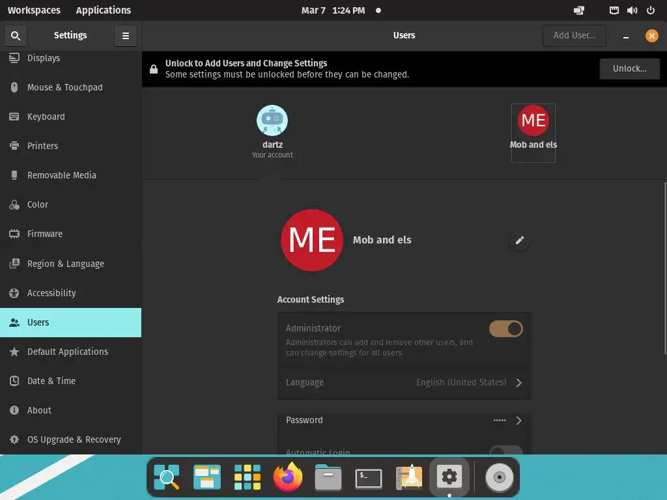Toggle the Automatic Login switch
Screen dimensions: 667x500
click(x=505, y=451)
